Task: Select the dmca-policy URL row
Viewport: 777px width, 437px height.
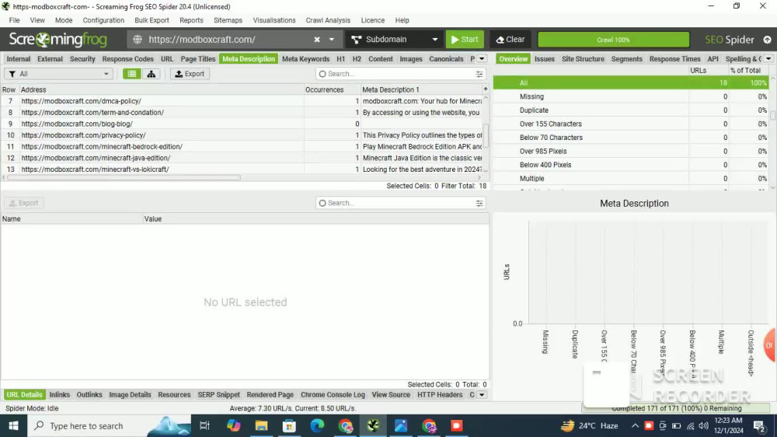Action: (x=242, y=101)
